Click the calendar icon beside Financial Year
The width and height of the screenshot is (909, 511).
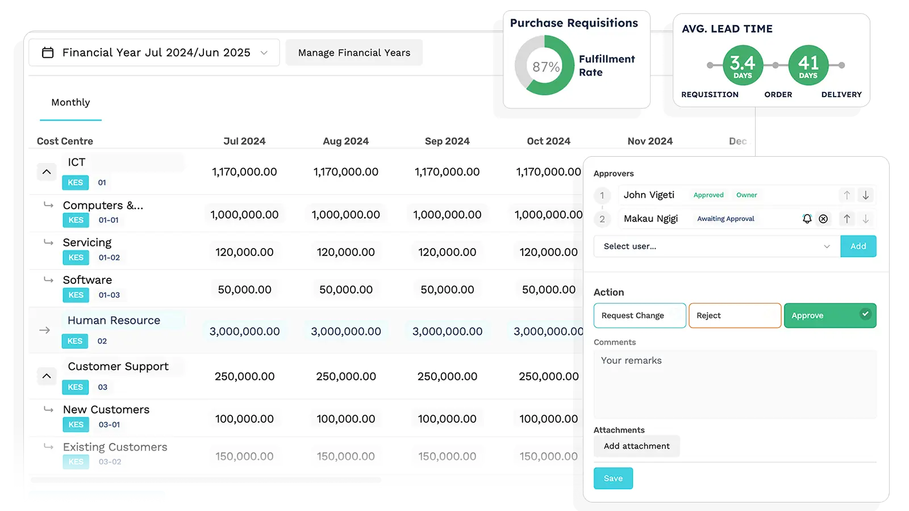point(48,53)
